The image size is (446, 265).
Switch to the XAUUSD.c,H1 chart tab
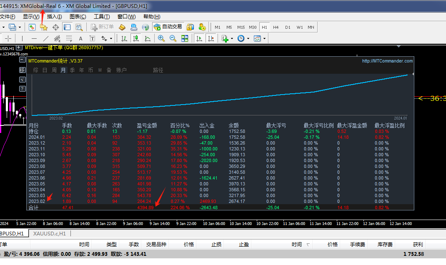pos(50,233)
